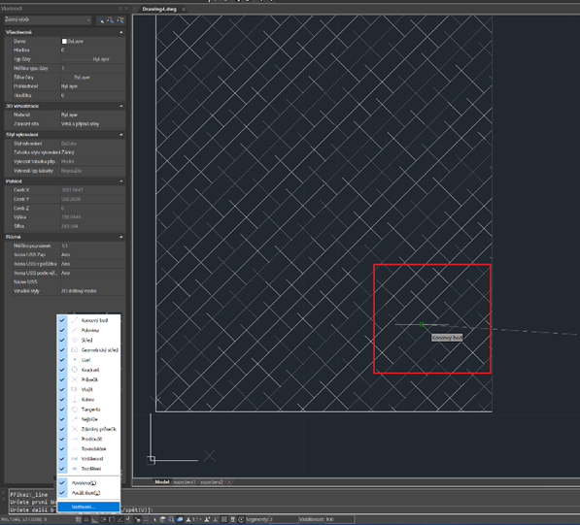
Task: Click the polar tracking icon in the status bar
Action: pos(103,519)
